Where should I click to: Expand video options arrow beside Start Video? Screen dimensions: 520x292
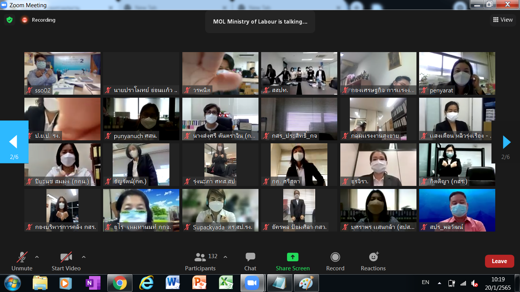click(84, 257)
